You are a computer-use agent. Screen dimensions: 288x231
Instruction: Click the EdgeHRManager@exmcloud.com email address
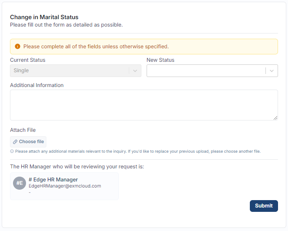point(65,186)
